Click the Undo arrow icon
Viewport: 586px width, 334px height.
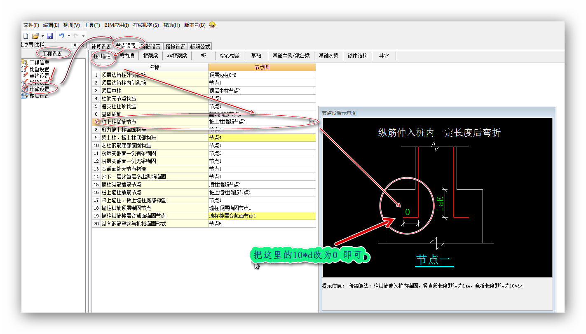point(62,36)
